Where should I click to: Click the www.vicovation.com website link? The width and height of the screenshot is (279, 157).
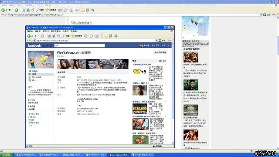tap(88, 114)
